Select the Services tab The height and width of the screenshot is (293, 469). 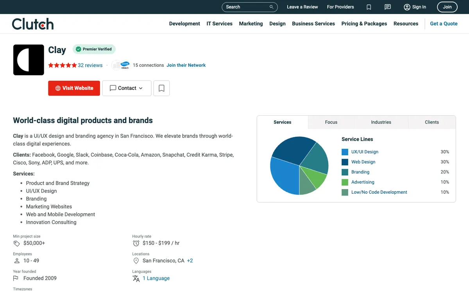pos(283,122)
